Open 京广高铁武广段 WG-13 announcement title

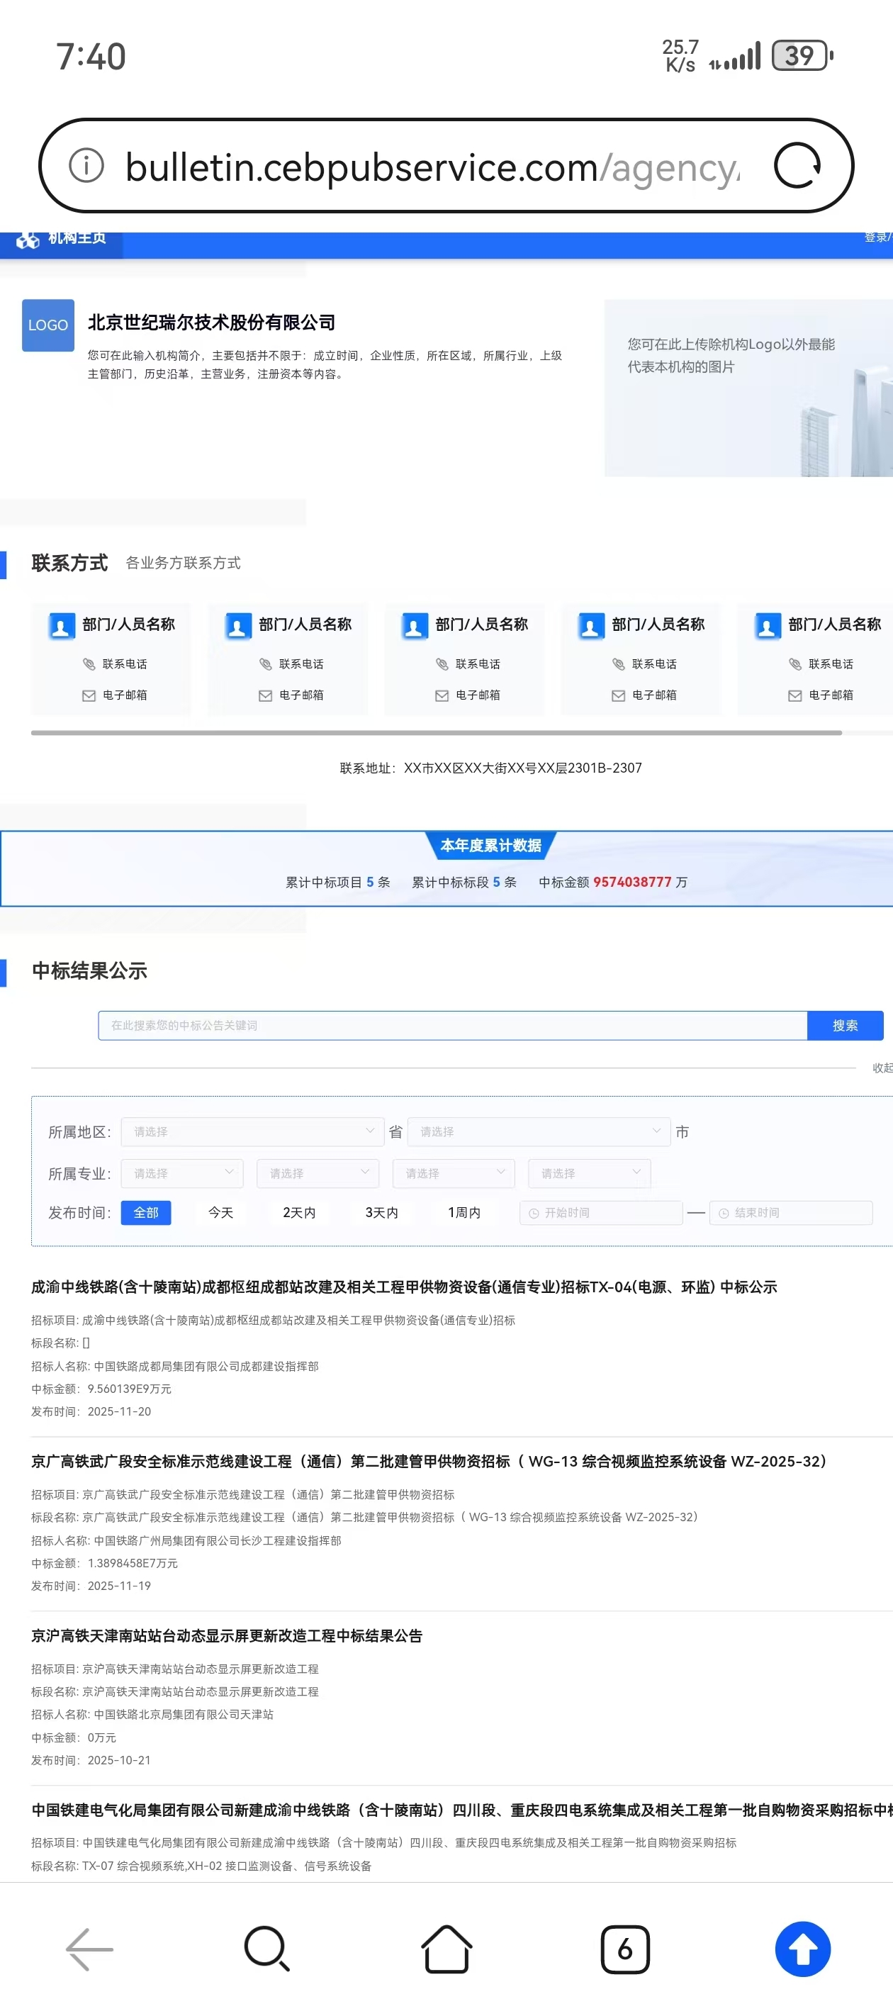click(x=429, y=1461)
